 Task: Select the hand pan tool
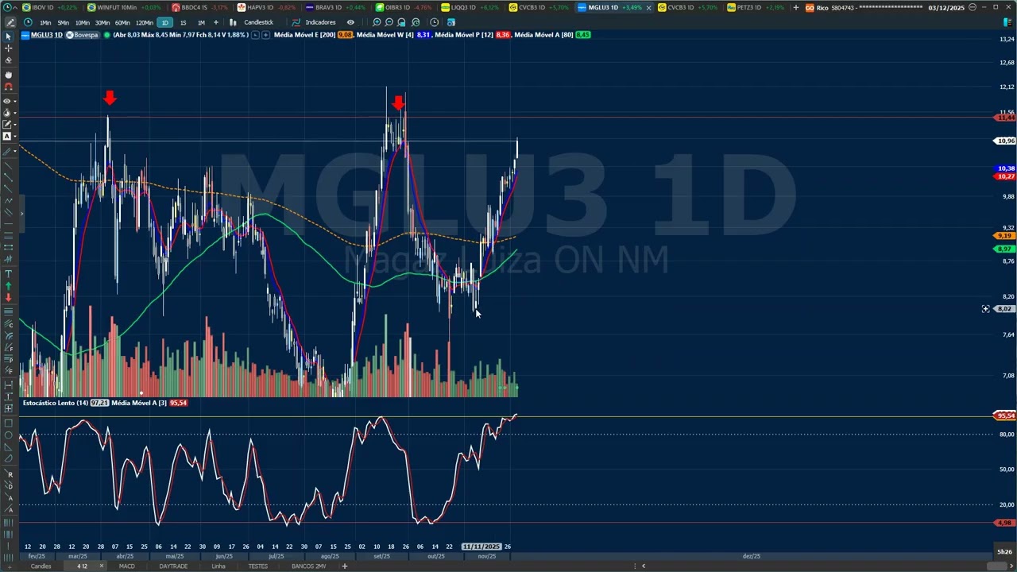click(8, 75)
